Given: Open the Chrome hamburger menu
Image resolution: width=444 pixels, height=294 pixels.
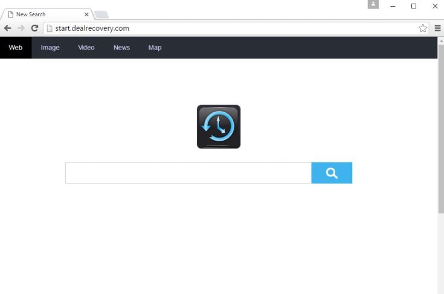Looking at the screenshot, I should click(437, 28).
